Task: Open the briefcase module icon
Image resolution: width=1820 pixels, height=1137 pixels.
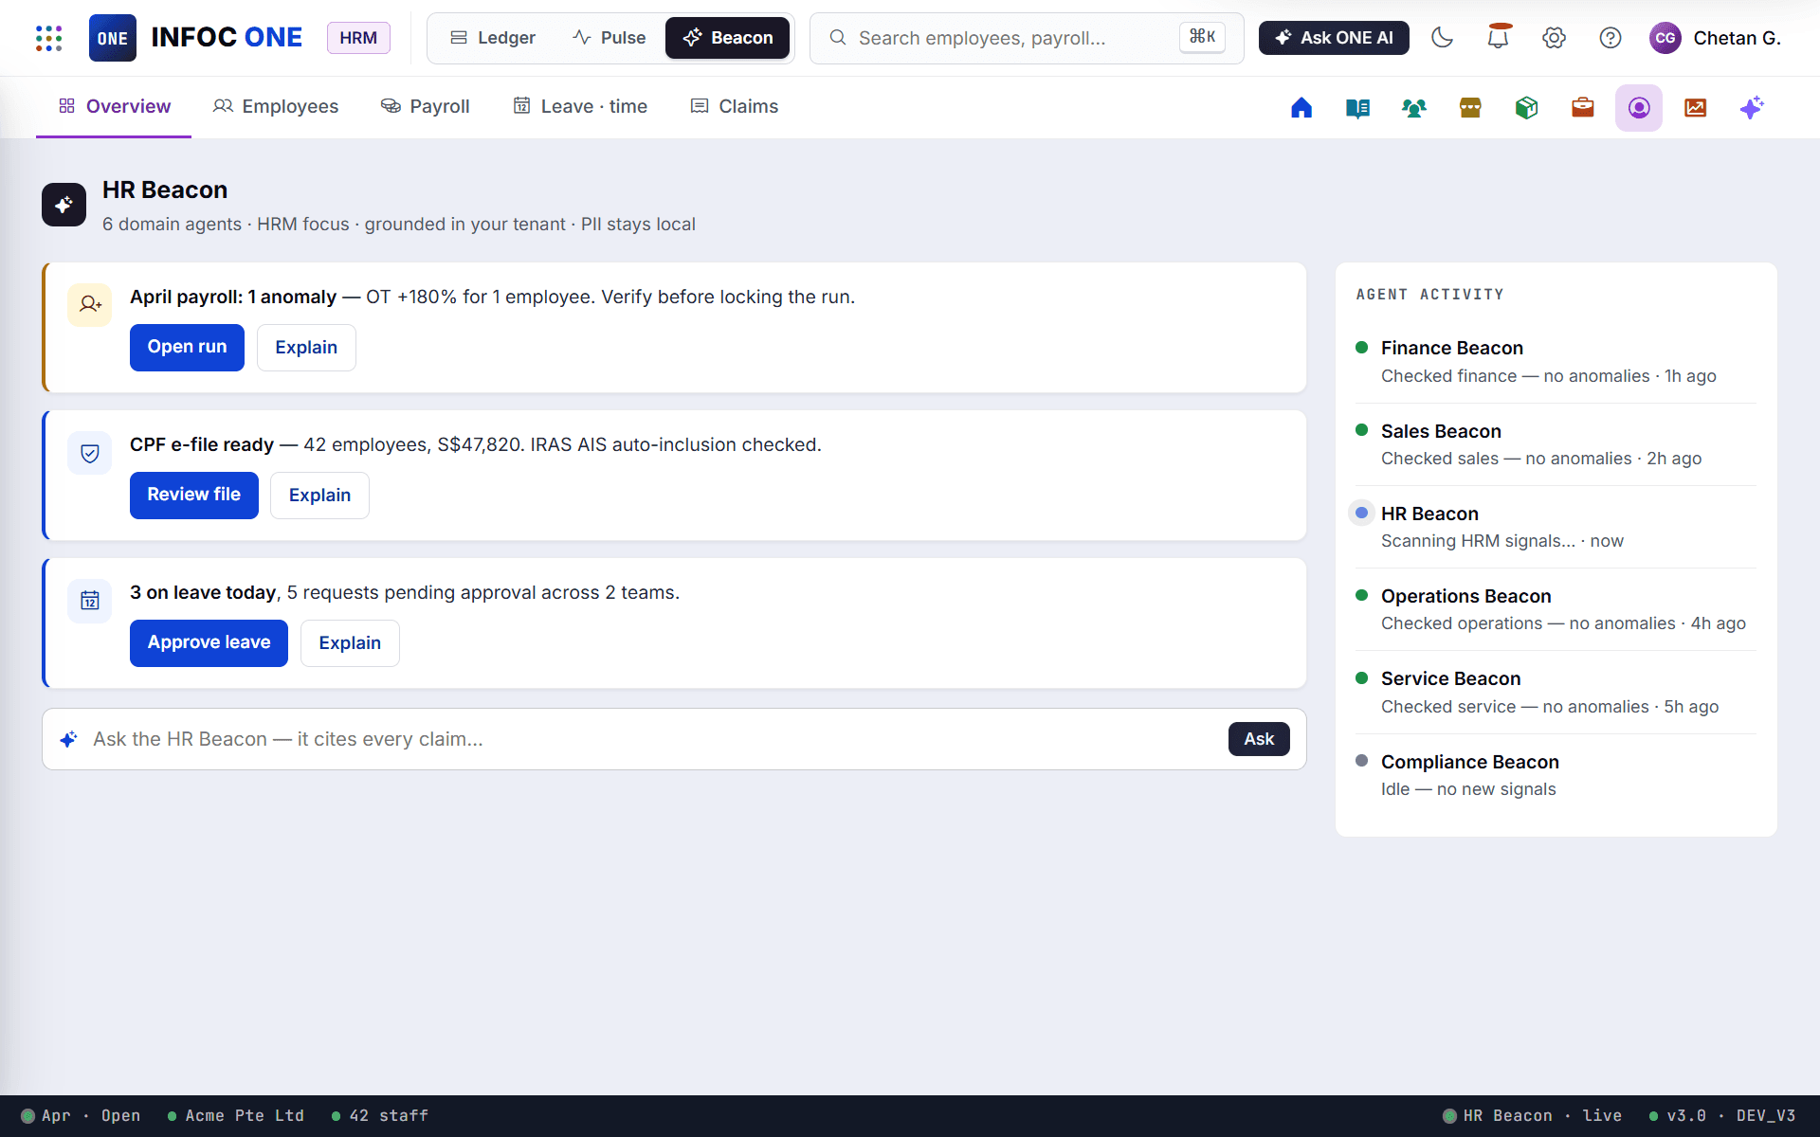Action: click(1582, 108)
